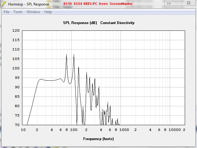Click the 'Constant Directivity' label

(117, 23)
